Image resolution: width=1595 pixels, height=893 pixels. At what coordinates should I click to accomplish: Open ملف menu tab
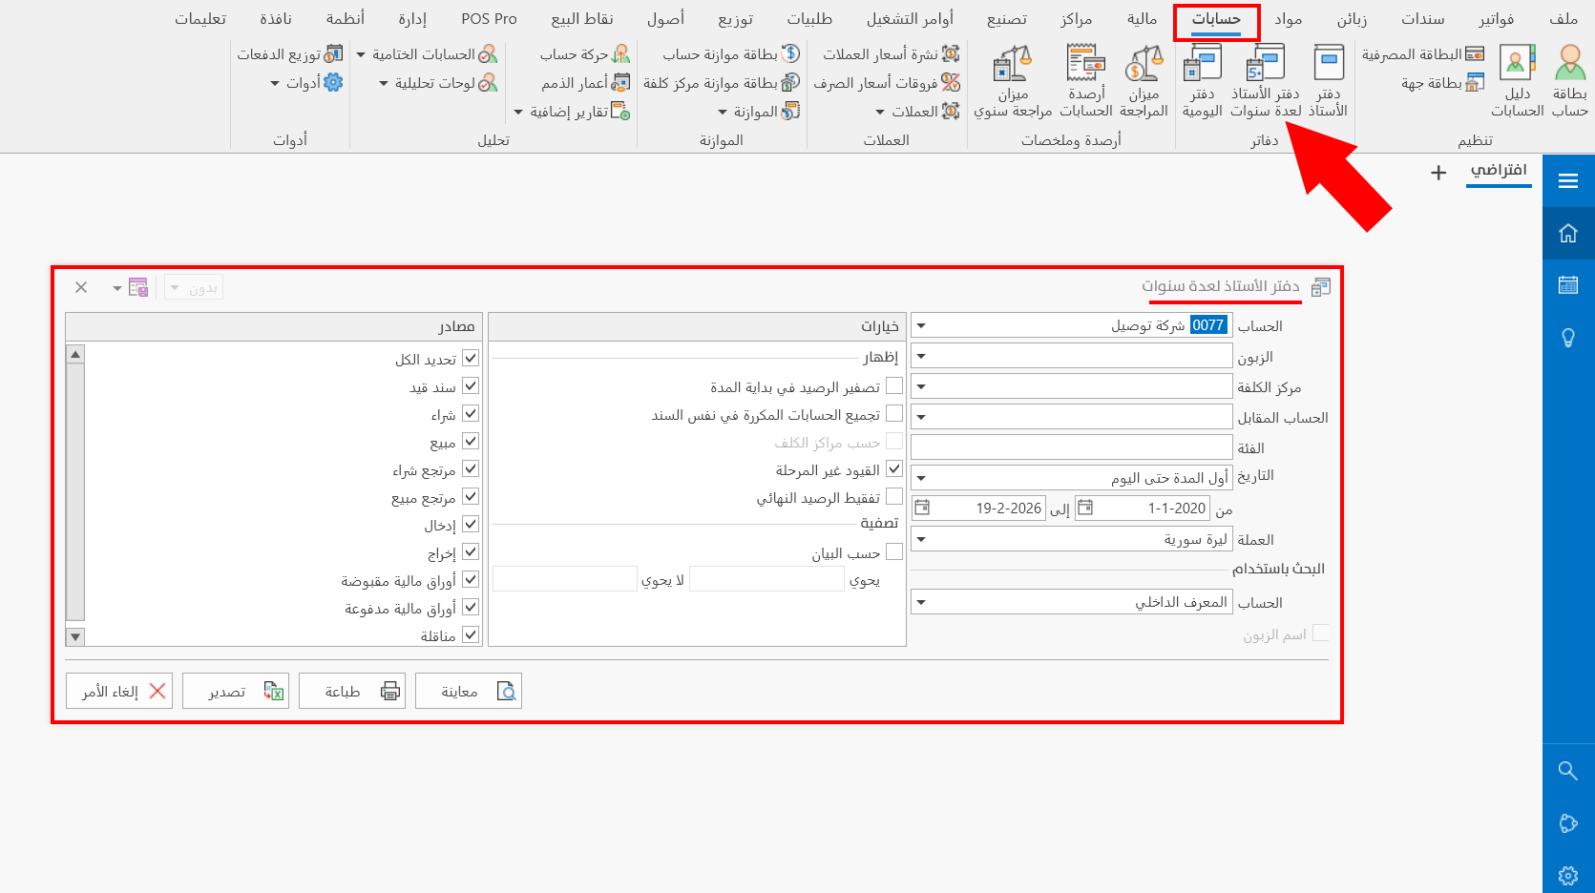(1564, 19)
